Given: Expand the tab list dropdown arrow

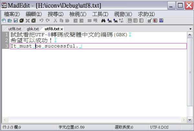Looking at the screenshot, I should [190, 29].
